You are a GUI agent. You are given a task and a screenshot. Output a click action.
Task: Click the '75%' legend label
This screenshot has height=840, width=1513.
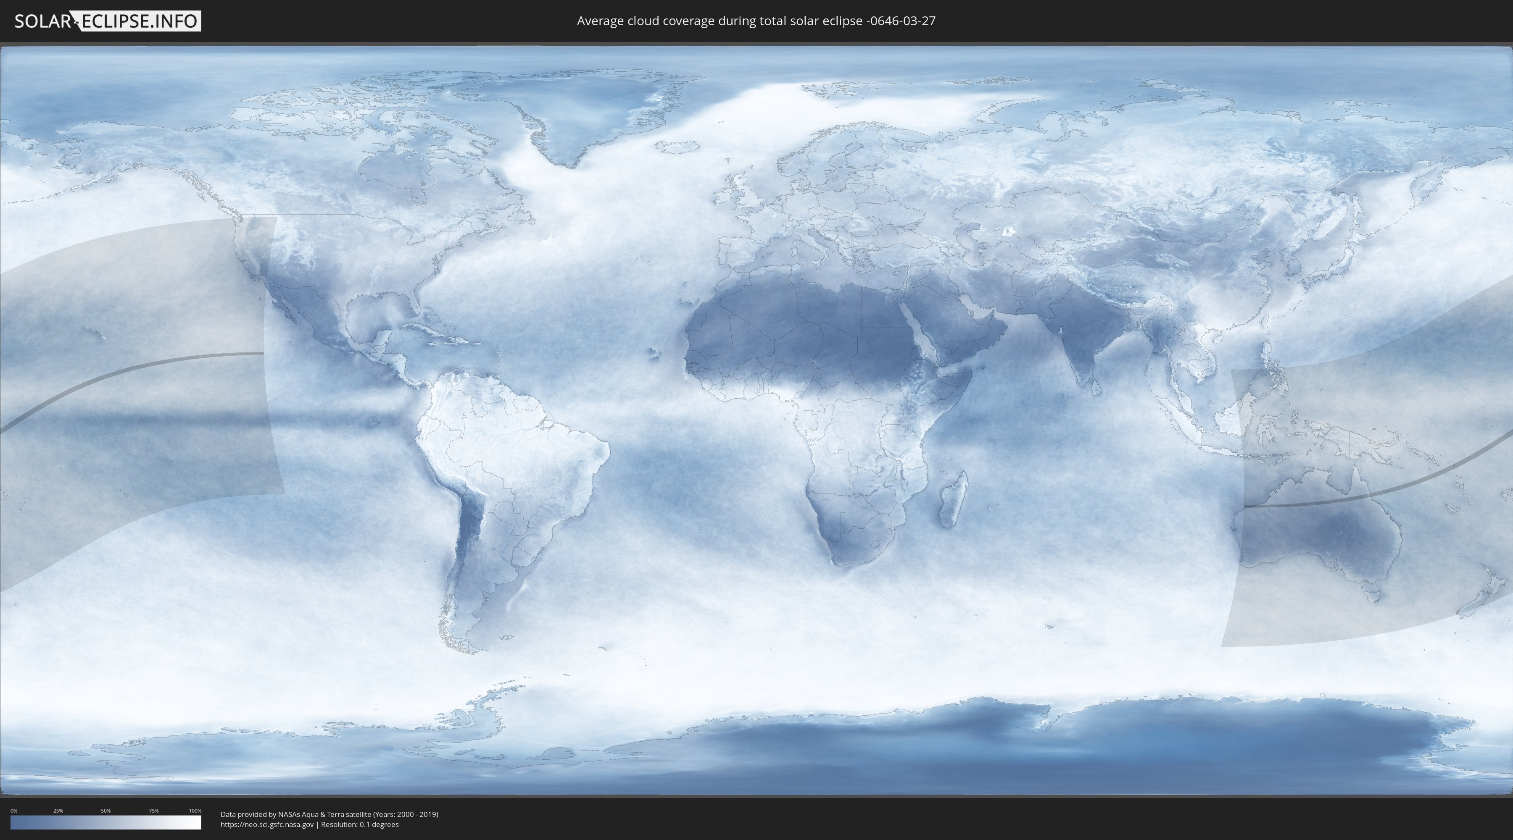click(153, 811)
